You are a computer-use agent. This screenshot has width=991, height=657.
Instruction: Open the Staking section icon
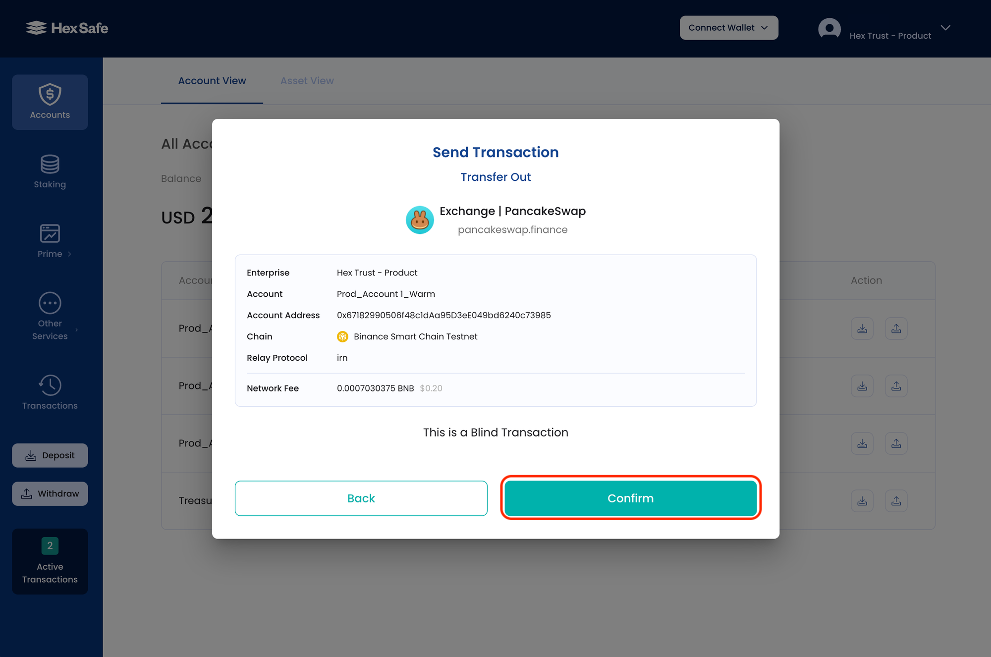point(50,164)
